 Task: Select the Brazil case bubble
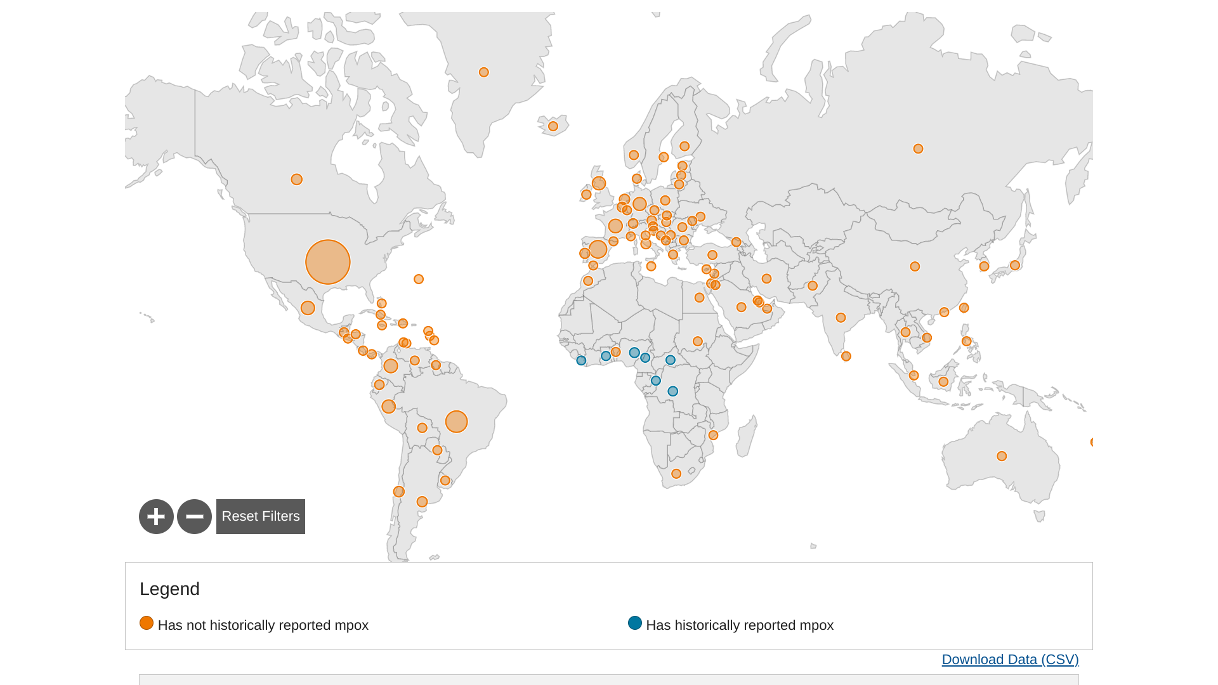(x=456, y=422)
